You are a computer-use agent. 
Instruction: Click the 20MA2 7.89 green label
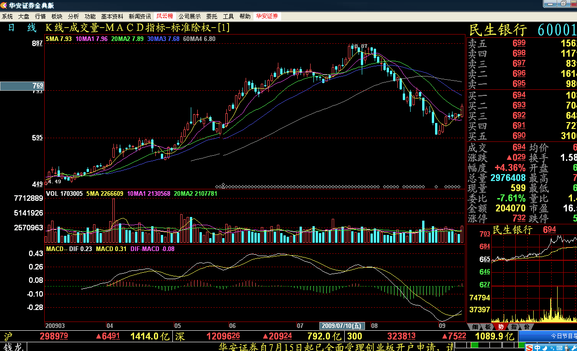click(x=127, y=39)
